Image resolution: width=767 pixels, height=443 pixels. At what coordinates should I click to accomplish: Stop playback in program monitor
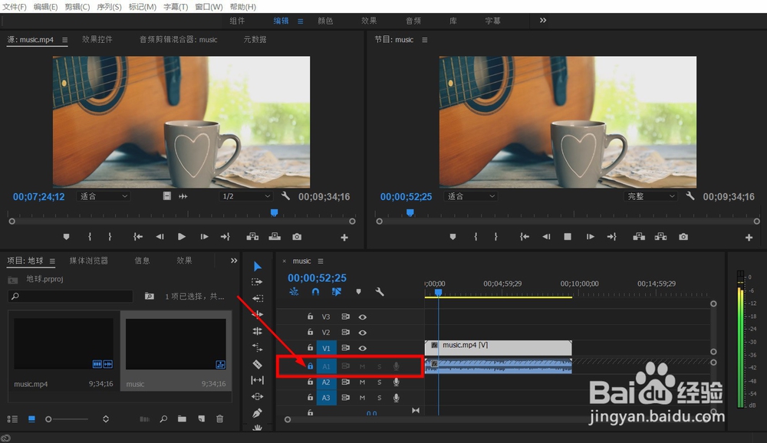(568, 237)
